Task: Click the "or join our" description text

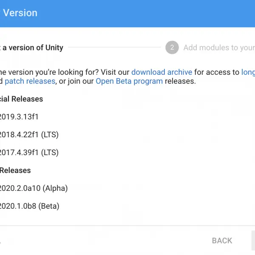Action: [x=76, y=81]
